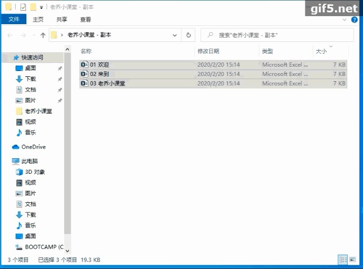Switch to the 查看 ribbon tab

tap(85, 19)
